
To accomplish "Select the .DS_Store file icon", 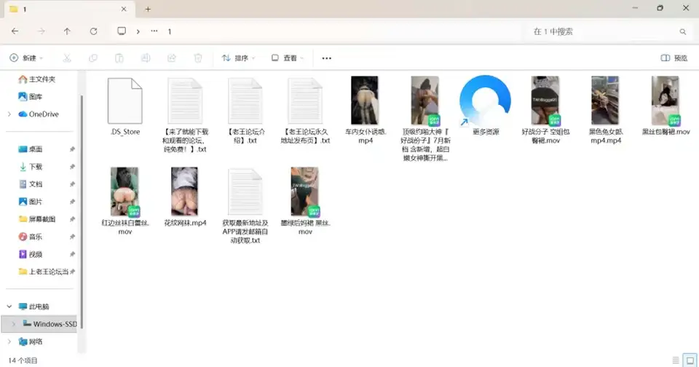I will [x=125, y=100].
